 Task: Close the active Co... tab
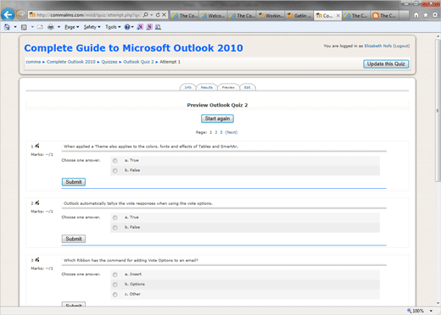pos(338,16)
